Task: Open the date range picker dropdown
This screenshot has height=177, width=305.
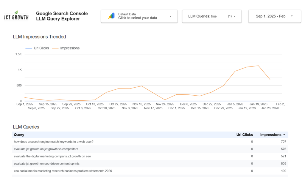Action: point(291,16)
